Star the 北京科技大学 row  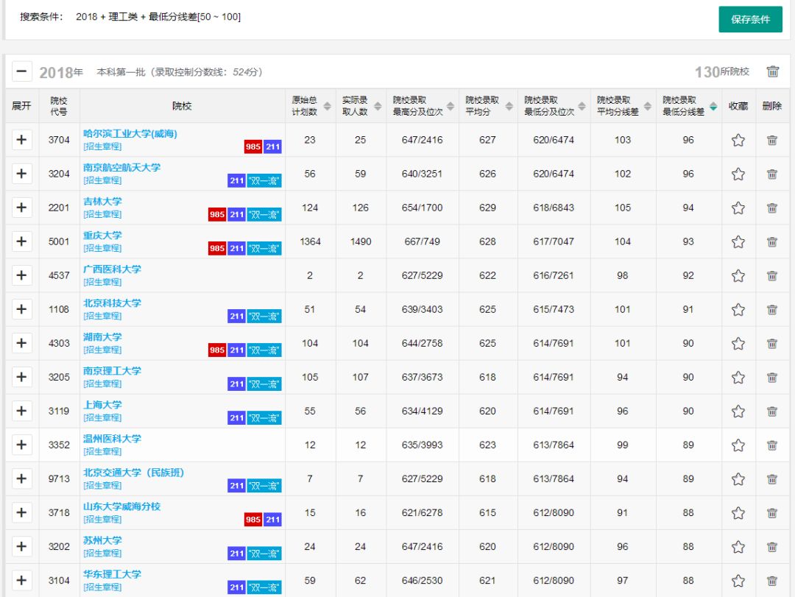coord(738,309)
